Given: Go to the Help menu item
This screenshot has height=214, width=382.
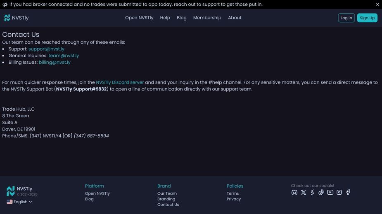Looking at the screenshot, I should (x=165, y=18).
